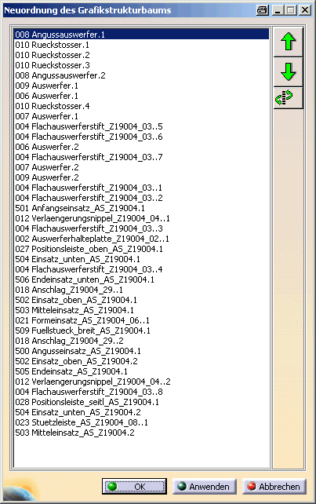Select 500 Angusseinsatz_AS_Z19004.1 entry

coord(141,351)
